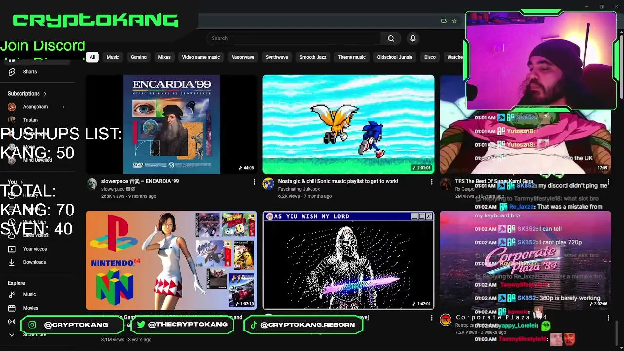This screenshot has height=351, width=624.
Task: Click the Downloads sidebar label
Action: [35, 262]
